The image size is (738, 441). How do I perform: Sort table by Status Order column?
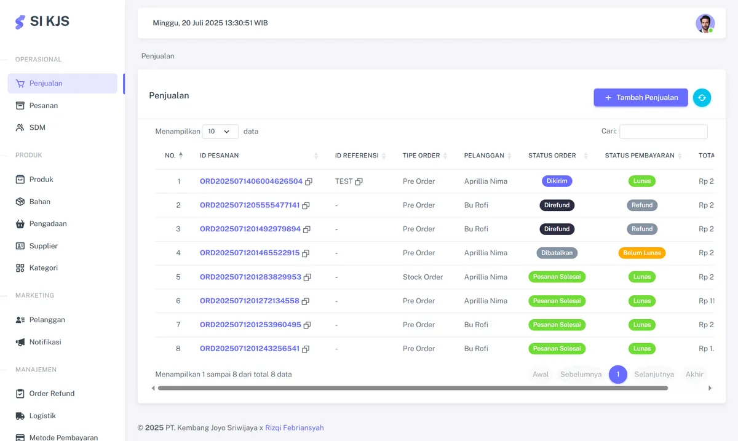pyautogui.click(x=557, y=156)
